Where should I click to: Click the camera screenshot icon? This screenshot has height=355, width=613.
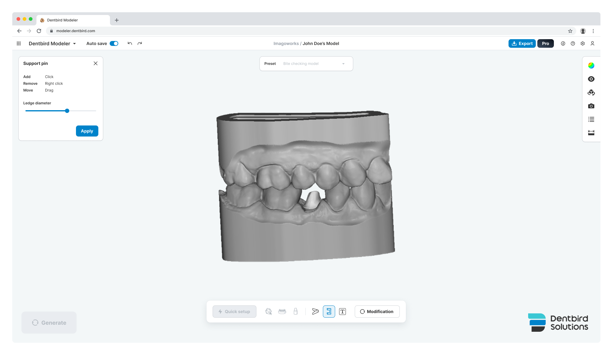[x=591, y=106]
